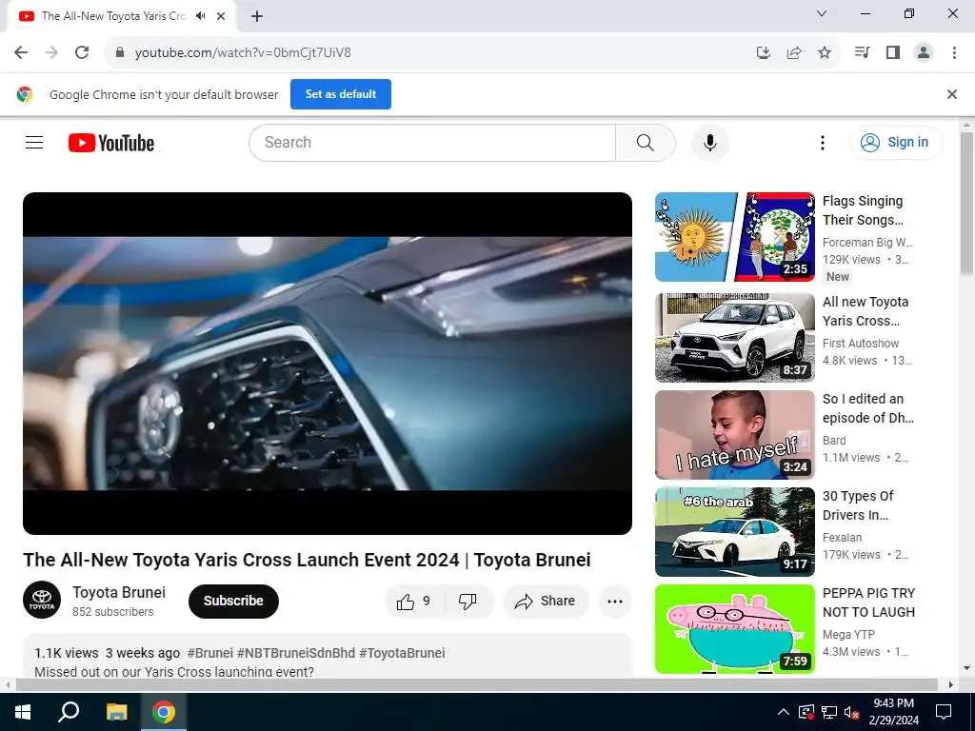Image resolution: width=975 pixels, height=731 pixels.
Task: Open Windows Start menu
Action: (23, 712)
